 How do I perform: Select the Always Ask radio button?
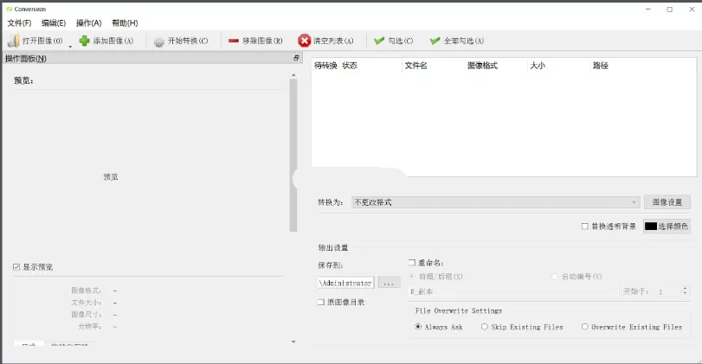[x=418, y=327]
